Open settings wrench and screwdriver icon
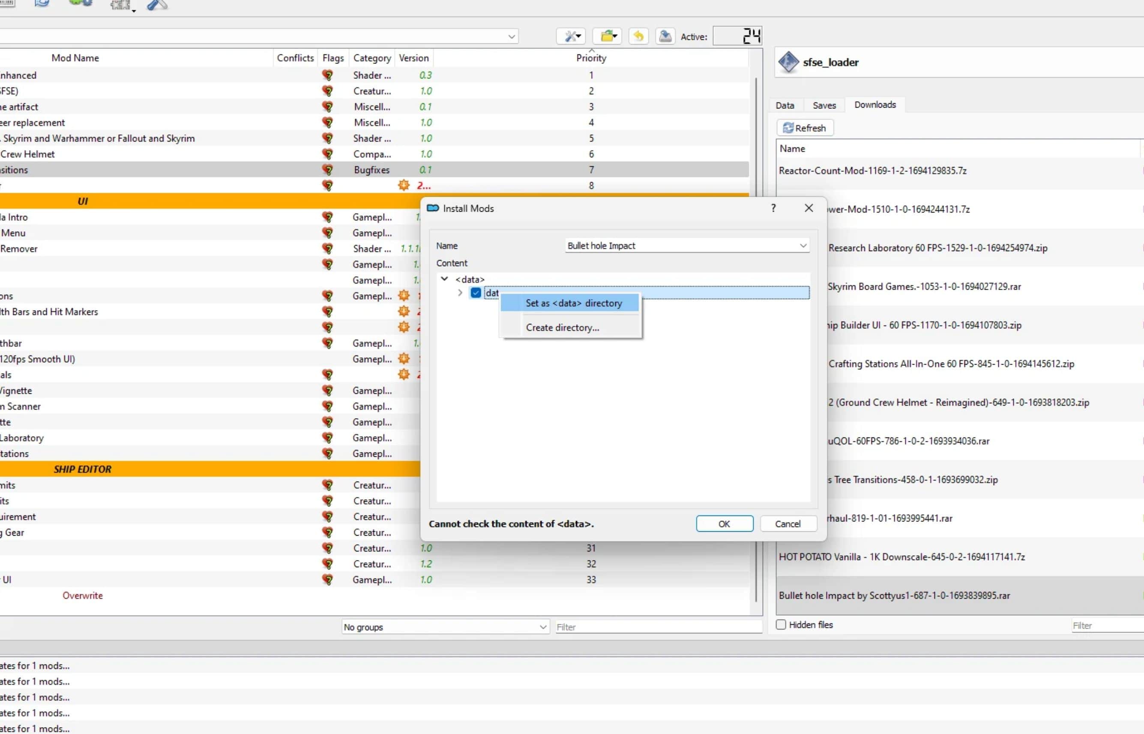 pos(157,5)
